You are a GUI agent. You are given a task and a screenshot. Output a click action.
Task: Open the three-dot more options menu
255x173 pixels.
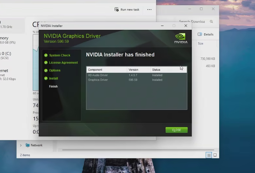click(x=149, y=10)
